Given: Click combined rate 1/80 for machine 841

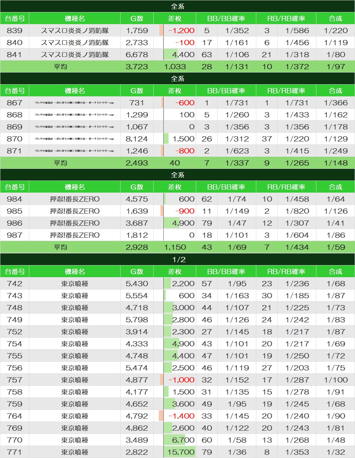Looking at the screenshot, I should coord(336,55).
